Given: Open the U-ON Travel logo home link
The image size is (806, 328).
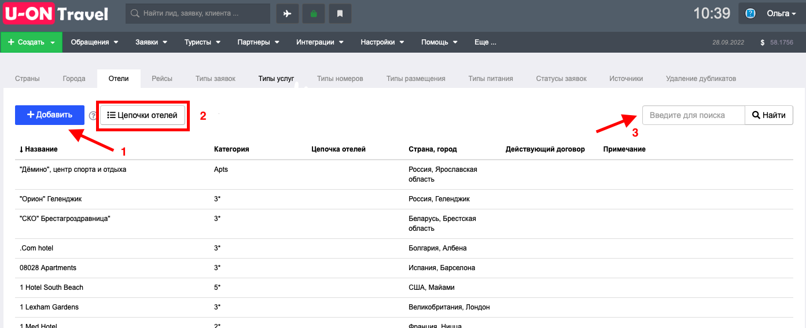Looking at the screenshot, I should tap(56, 13).
